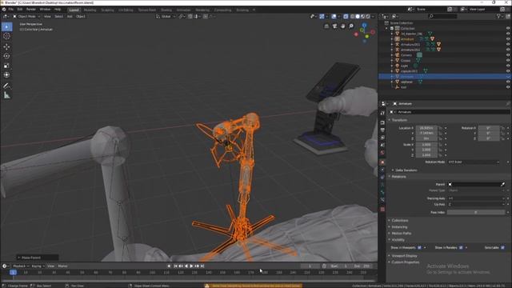
Task: Click the viewport zoom magnifier icon
Action: pyautogui.click(x=351, y=26)
